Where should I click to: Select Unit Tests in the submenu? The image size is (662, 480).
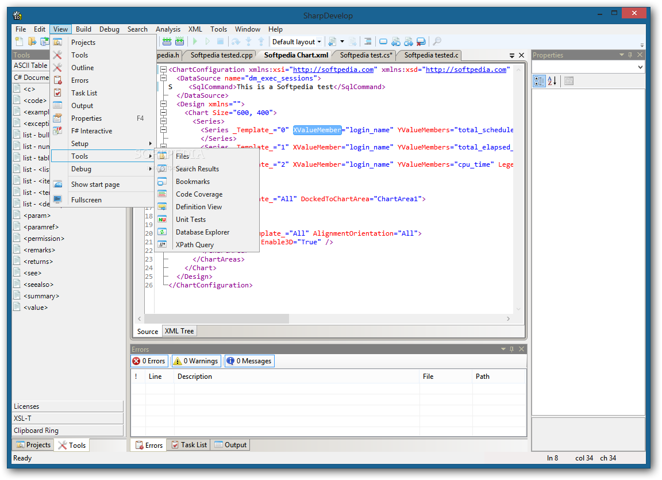click(x=207, y=220)
